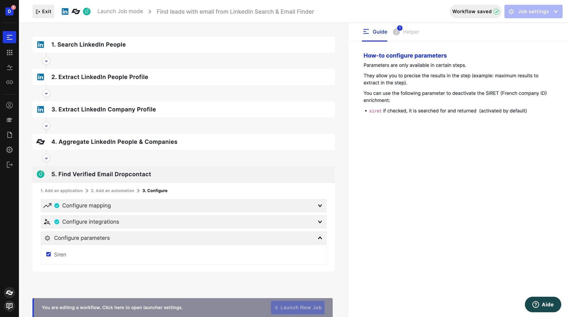Click the Aggregate step Captain Data icon
Screen dimensions: 568x317
coord(41,142)
